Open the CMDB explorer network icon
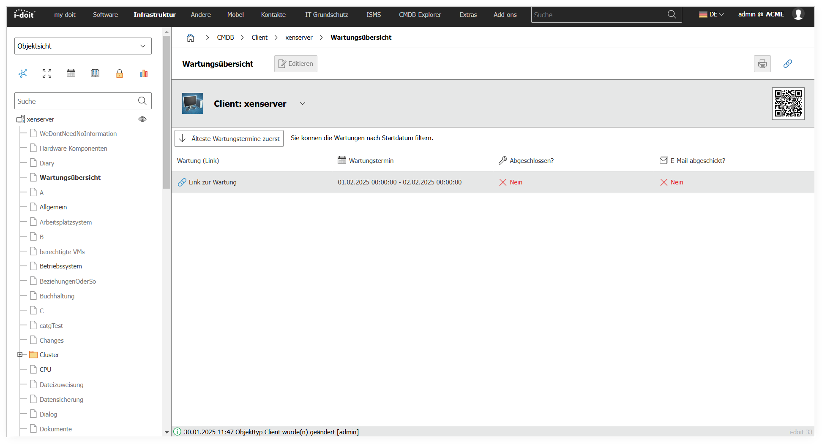Screen dimensions: 822x444 click(x=23, y=73)
